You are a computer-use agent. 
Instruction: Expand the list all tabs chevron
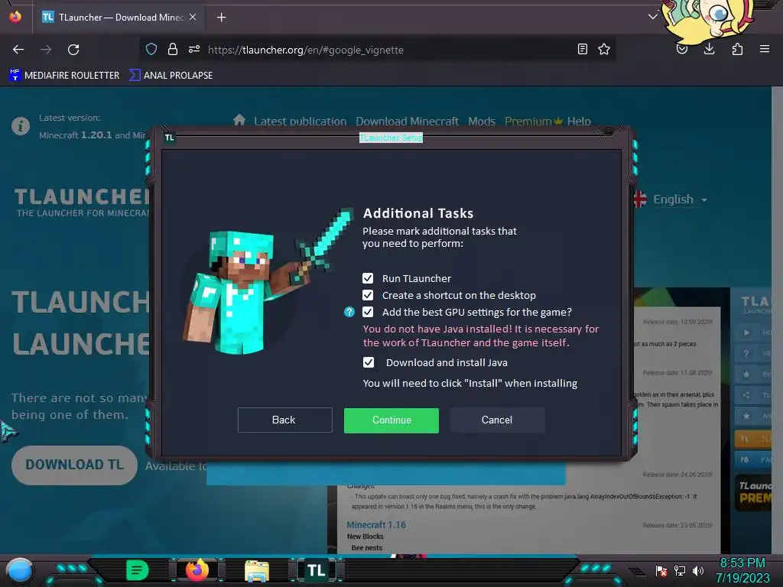point(653,17)
